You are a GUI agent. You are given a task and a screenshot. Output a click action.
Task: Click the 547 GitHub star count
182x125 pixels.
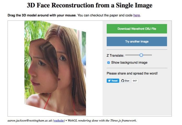tap(135, 81)
